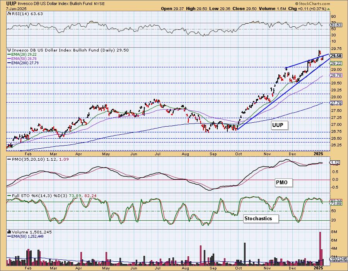Screen dimensions: 348x271
Task: Click the 1.12 PMO value tag
Action: pyautogui.click(x=335, y=163)
